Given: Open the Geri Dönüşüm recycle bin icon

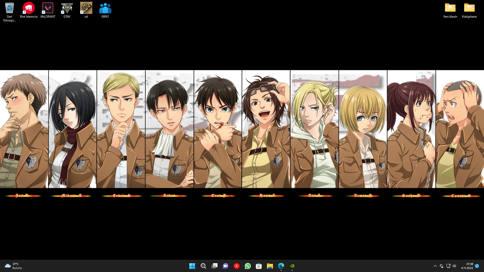Looking at the screenshot, I should coord(10,12).
